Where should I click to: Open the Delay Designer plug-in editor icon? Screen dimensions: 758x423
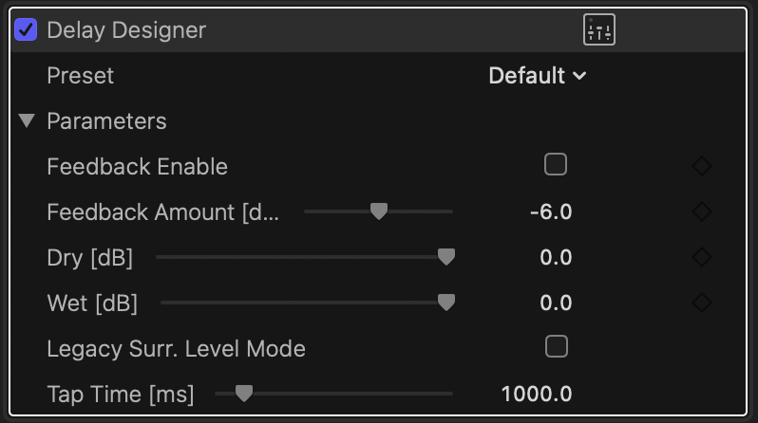pyautogui.click(x=599, y=30)
